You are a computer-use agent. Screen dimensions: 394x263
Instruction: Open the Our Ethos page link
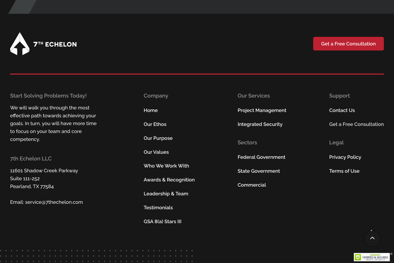coord(155,124)
